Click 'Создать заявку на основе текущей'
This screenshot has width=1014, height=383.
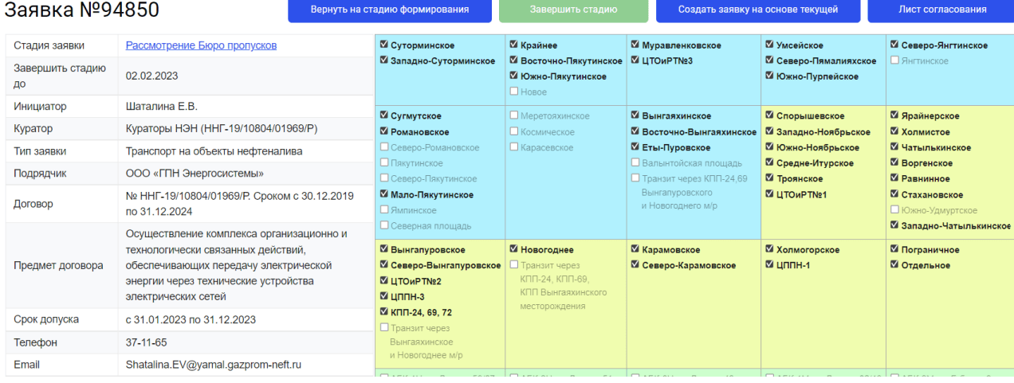click(x=757, y=10)
